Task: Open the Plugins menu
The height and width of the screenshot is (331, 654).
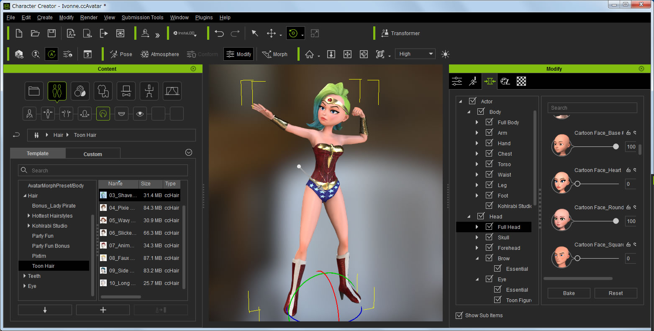Action: pos(204,18)
